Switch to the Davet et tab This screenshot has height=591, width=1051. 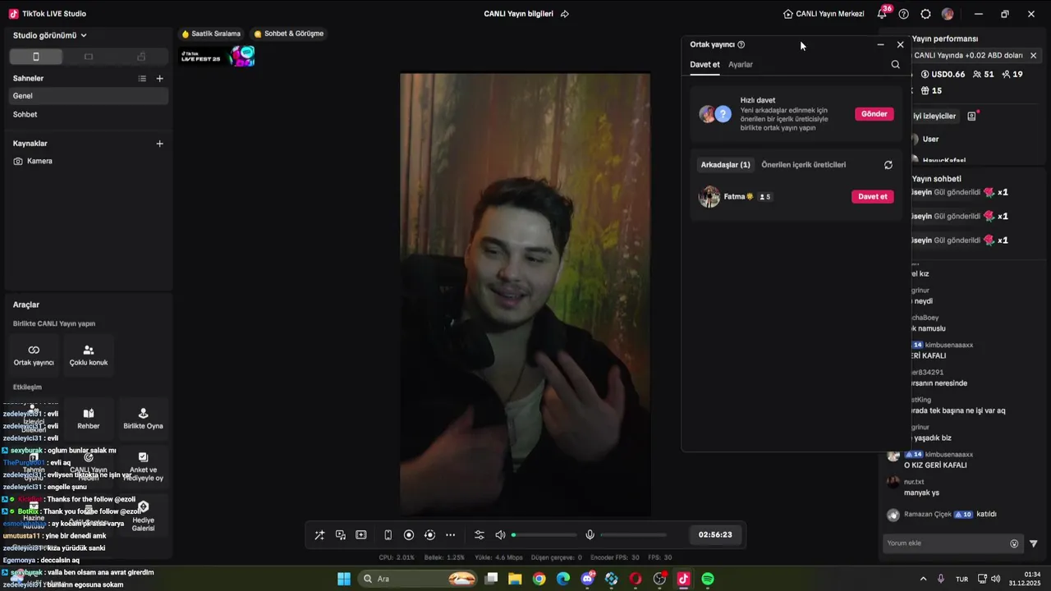tap(704, 65)
